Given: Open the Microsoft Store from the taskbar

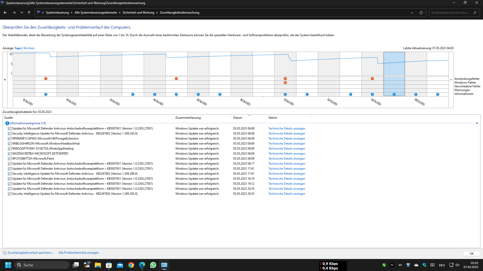Looking at the screenshot, I should 109,265.
